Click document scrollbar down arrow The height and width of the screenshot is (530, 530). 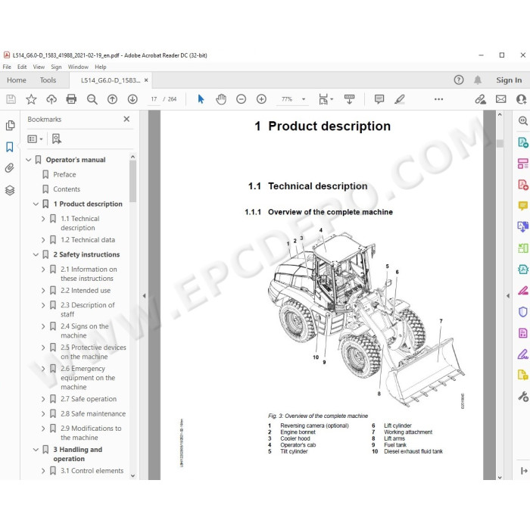[500, 477]
